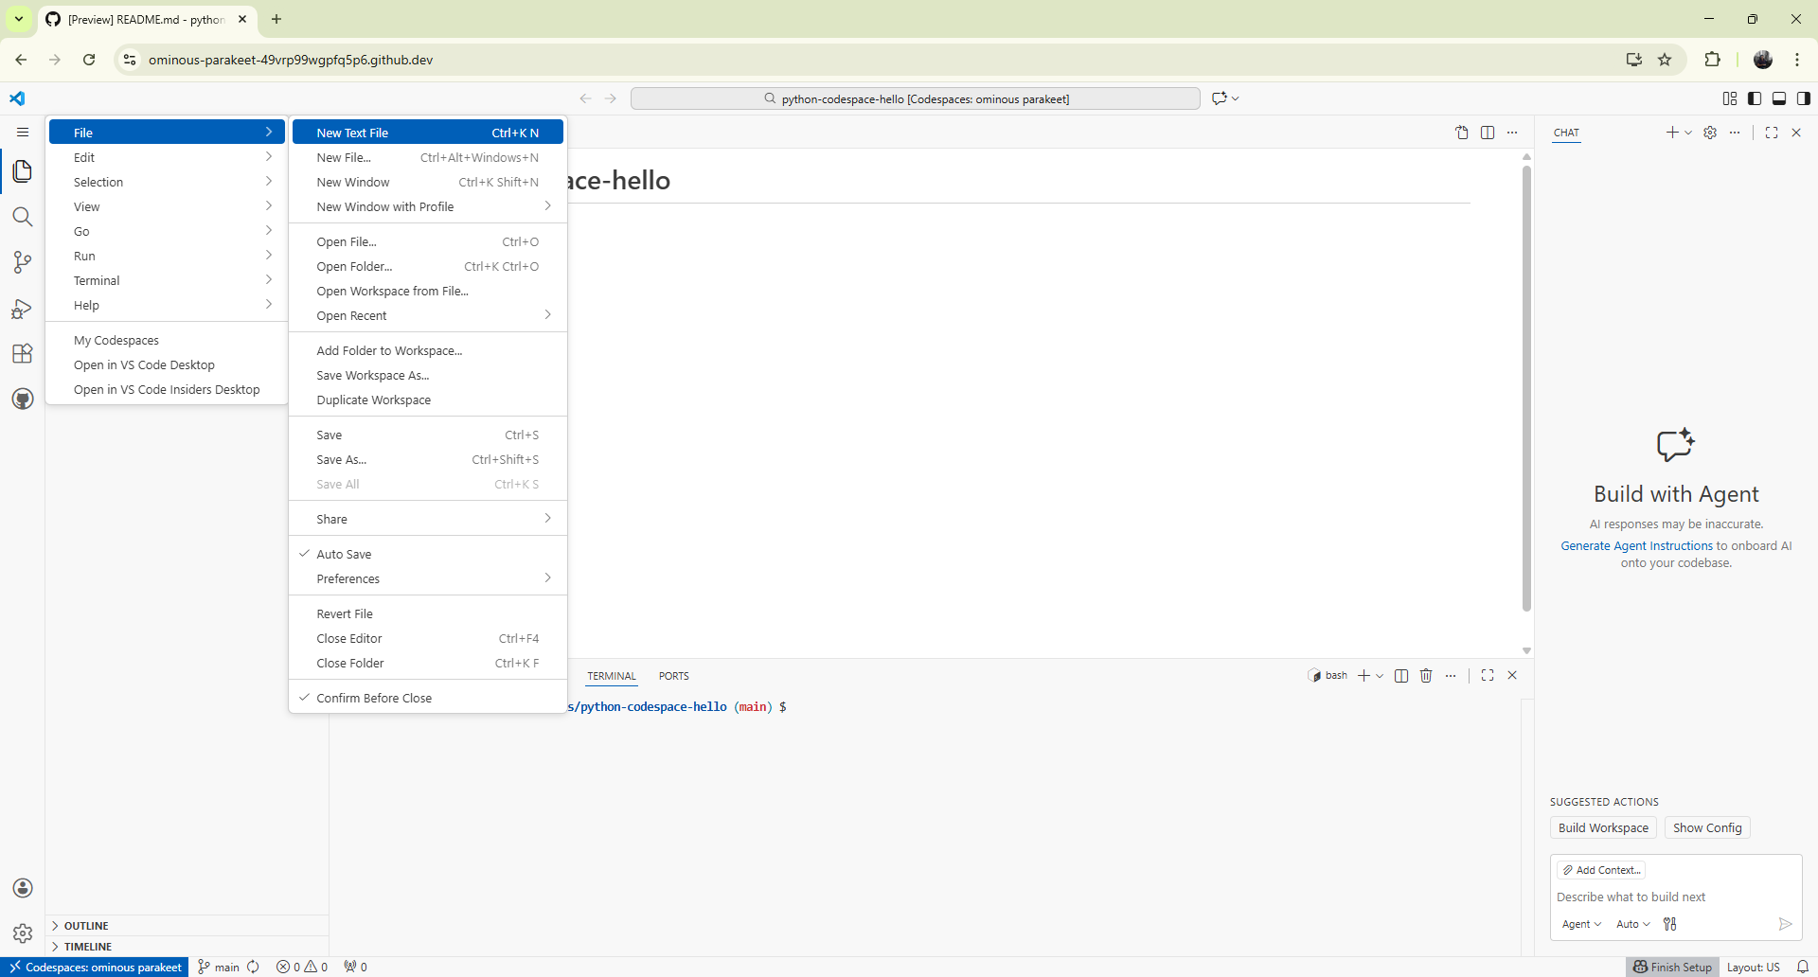The width and height of the screenshot is (1818, 977).
Task: Open browser Extensions puzzle icon
Action: pos(1712,60)
